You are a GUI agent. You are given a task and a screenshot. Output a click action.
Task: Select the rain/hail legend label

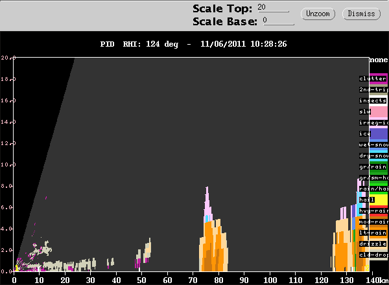(373, 189)
